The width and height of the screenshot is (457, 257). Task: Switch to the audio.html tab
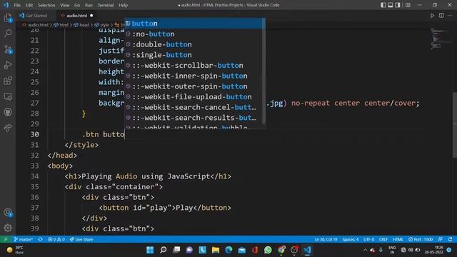[76, 16]
